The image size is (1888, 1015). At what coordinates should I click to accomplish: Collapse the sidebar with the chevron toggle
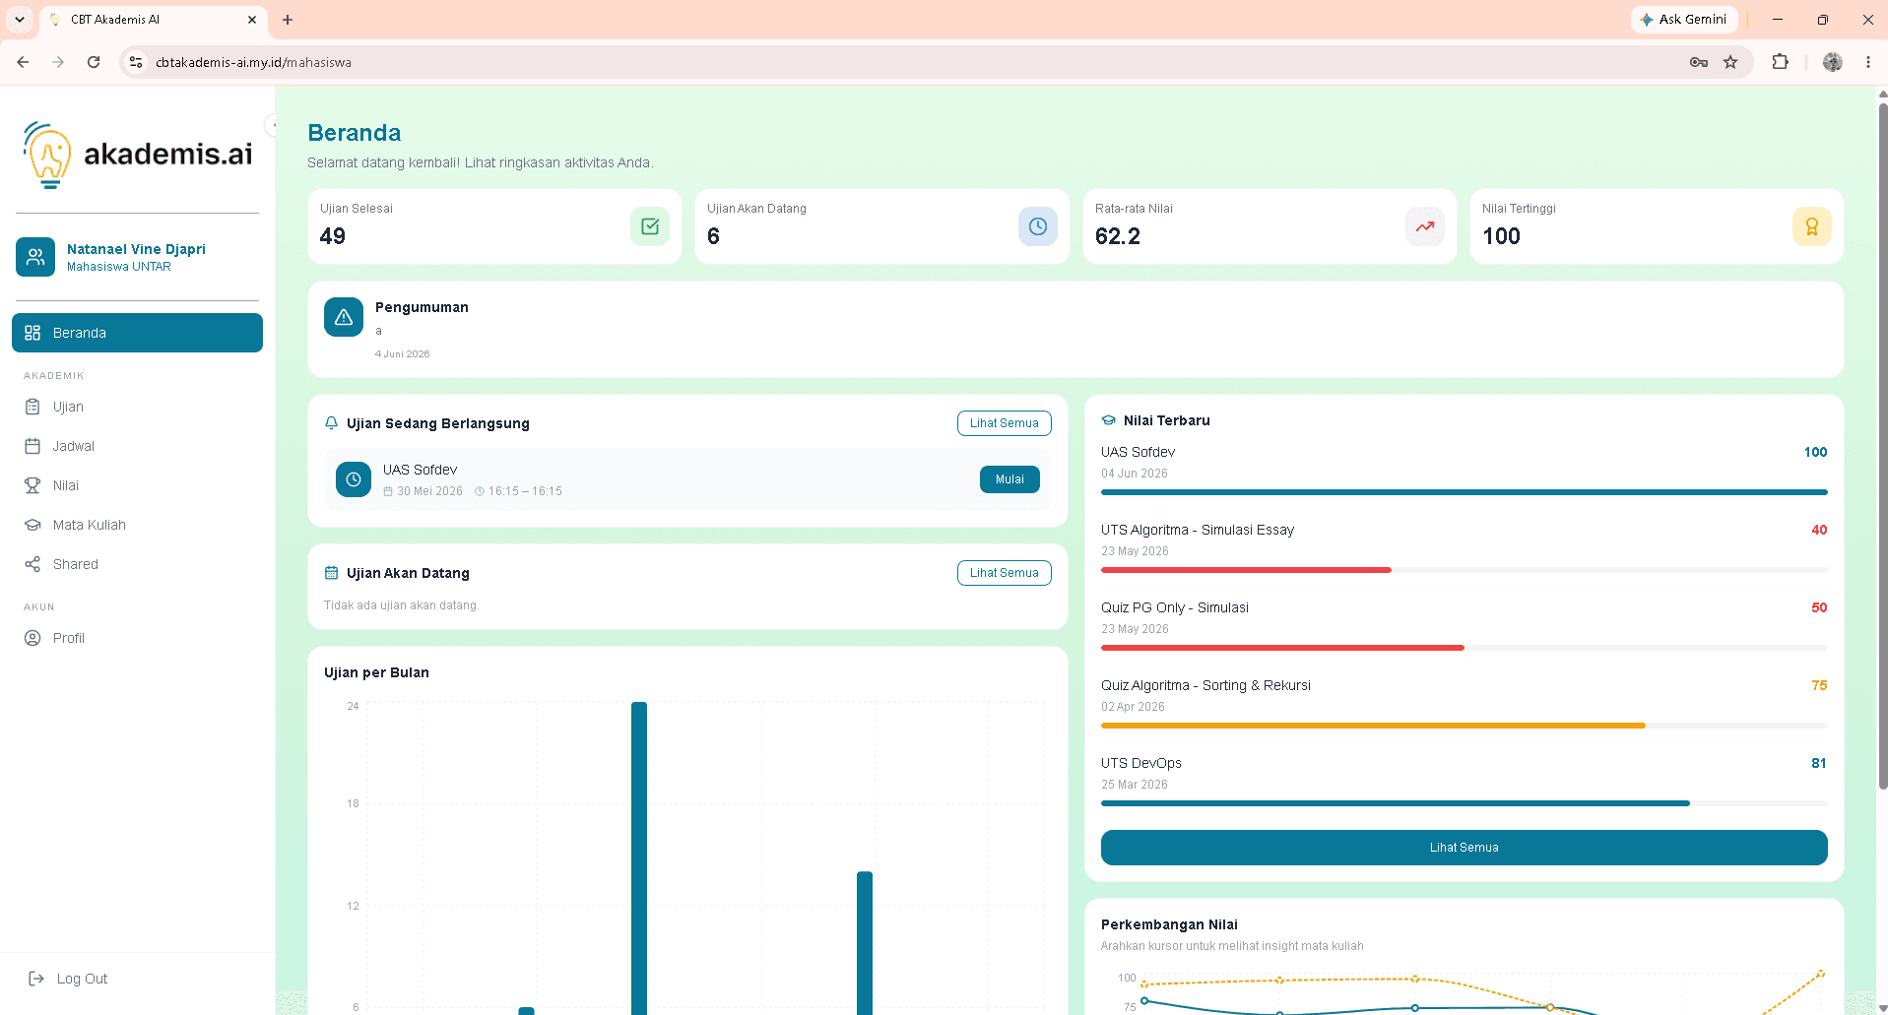272,125
